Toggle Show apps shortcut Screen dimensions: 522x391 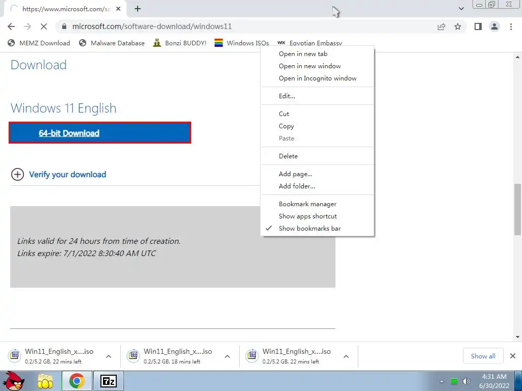[317, 216]
